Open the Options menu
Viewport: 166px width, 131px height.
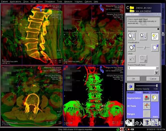point(88,2)
